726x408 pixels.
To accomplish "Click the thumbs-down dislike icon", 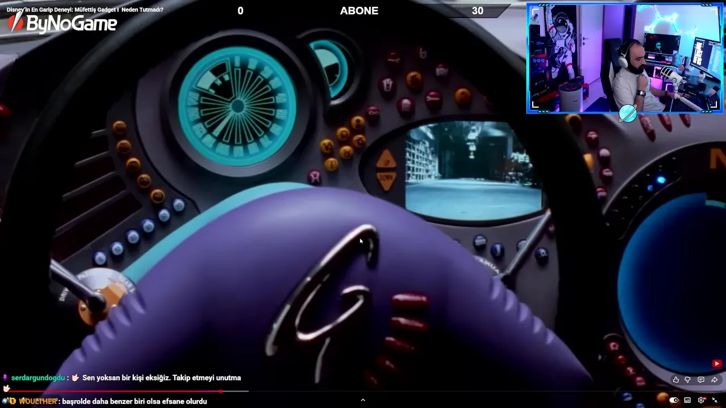I will [x=688, y=380].
